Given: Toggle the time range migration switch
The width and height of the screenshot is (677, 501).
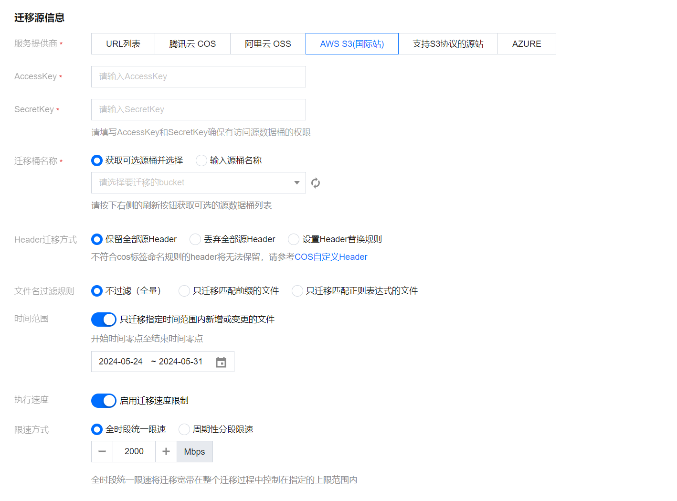Looking at the screenshot, I should pos(104,319).
